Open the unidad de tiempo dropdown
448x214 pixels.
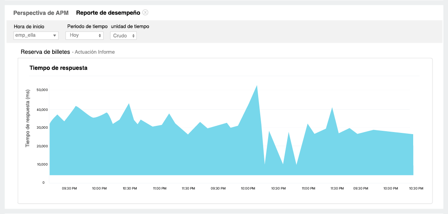click(x=124, y=36)
